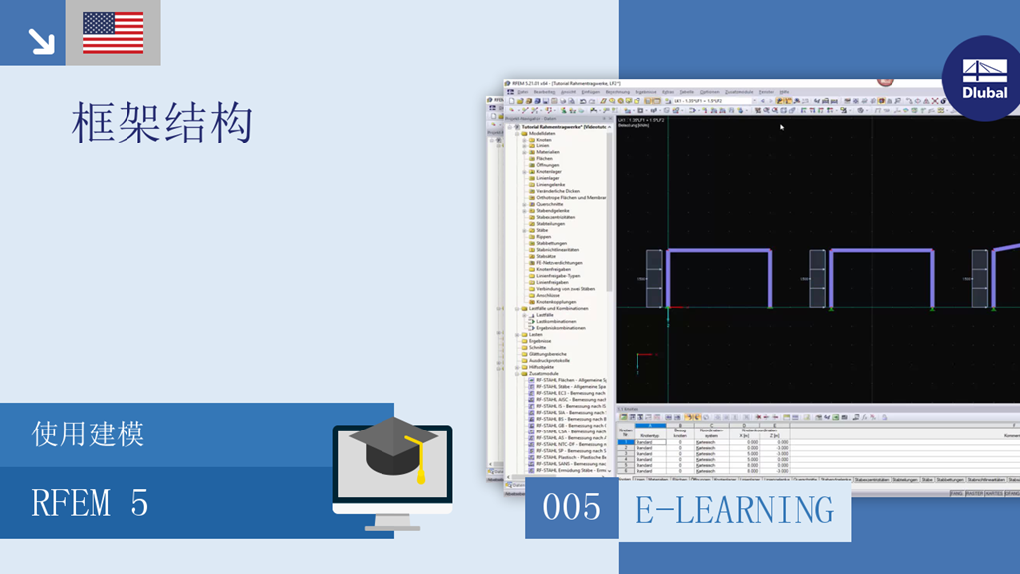This screenshot has width=1020, height=574.
Task: Click the US flag language icon
Action: [x=114, y=33]
